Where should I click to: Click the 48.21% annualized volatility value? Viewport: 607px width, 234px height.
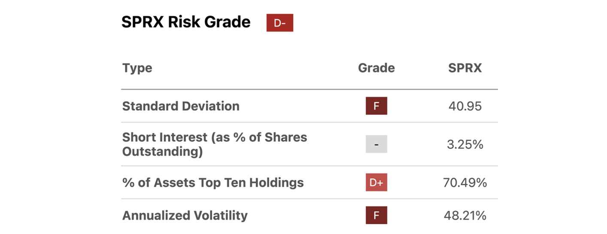point(465,215)
